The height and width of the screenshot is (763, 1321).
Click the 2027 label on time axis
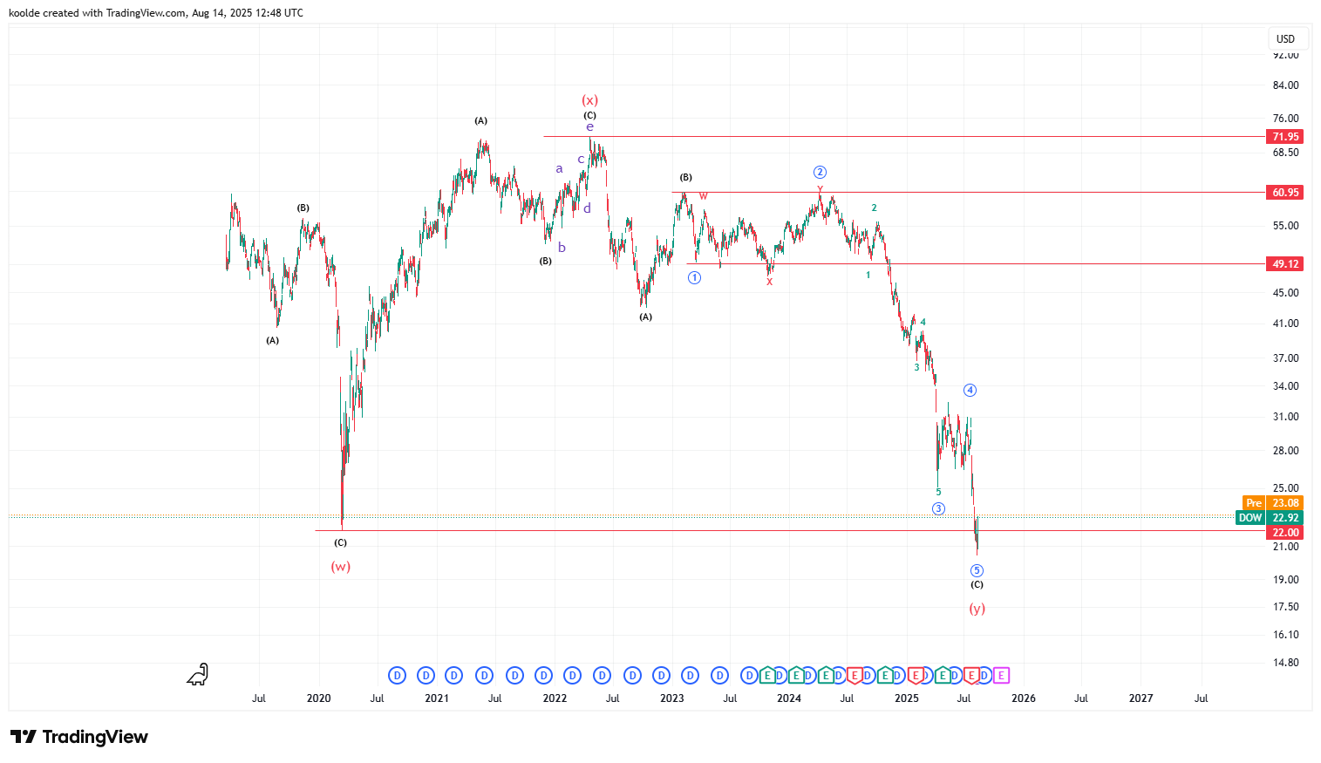[1141, 698]
